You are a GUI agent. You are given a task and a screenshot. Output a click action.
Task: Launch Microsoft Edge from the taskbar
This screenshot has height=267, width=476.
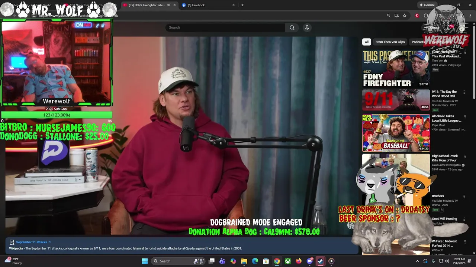click(x=255, y=261)
